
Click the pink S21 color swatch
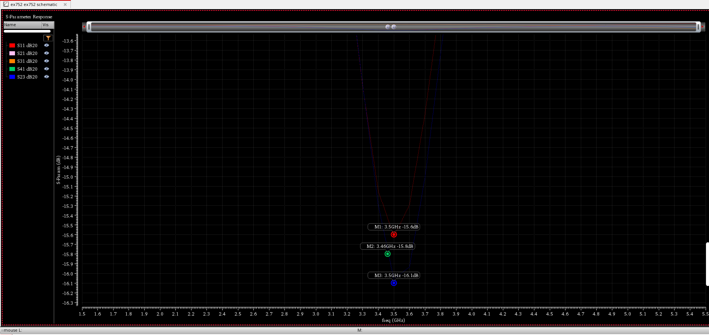pyautogui.click(x=12, y=53)
